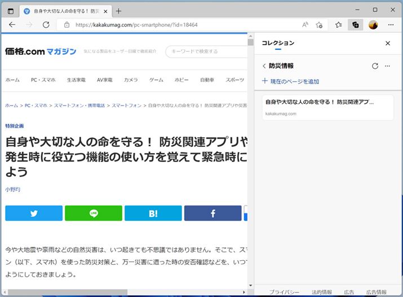Screen dimensions: 403x297
Task: Click the author link 小野均
Action: pos(12,189)
